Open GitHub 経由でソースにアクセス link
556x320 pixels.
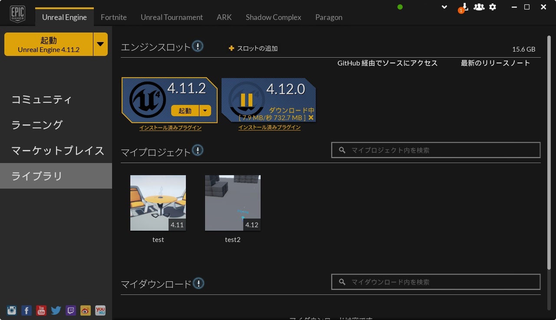click(x=387, y=63)
